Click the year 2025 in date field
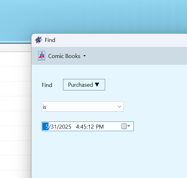This screenshot has width=187, height=178. (65, 127)
